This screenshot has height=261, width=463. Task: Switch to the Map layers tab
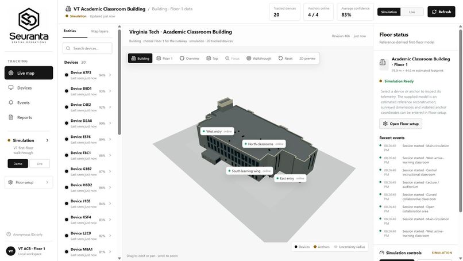(100, 31)
